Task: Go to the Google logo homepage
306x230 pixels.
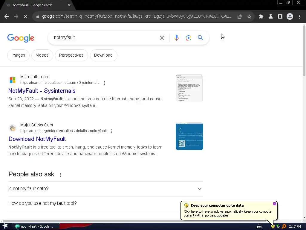Action: pyautogui.click(x=21, y=38)
